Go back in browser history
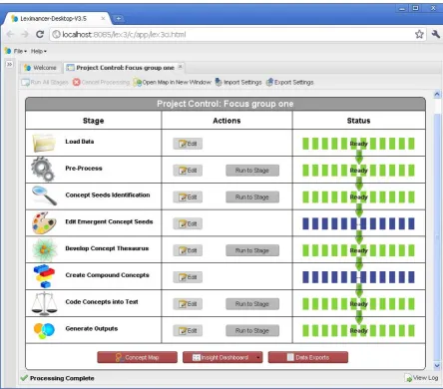Image resolution: width=443 pixels, height=389 pixels. [x=10, y=34]
